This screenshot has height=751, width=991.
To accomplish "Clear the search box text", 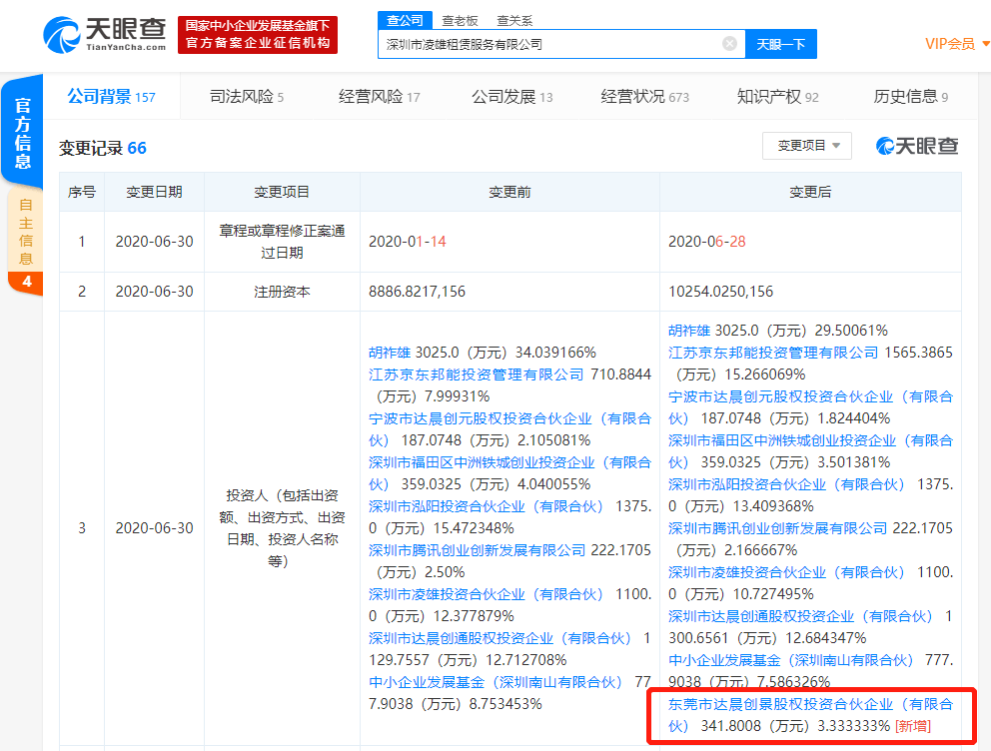I will pos(729,44).
